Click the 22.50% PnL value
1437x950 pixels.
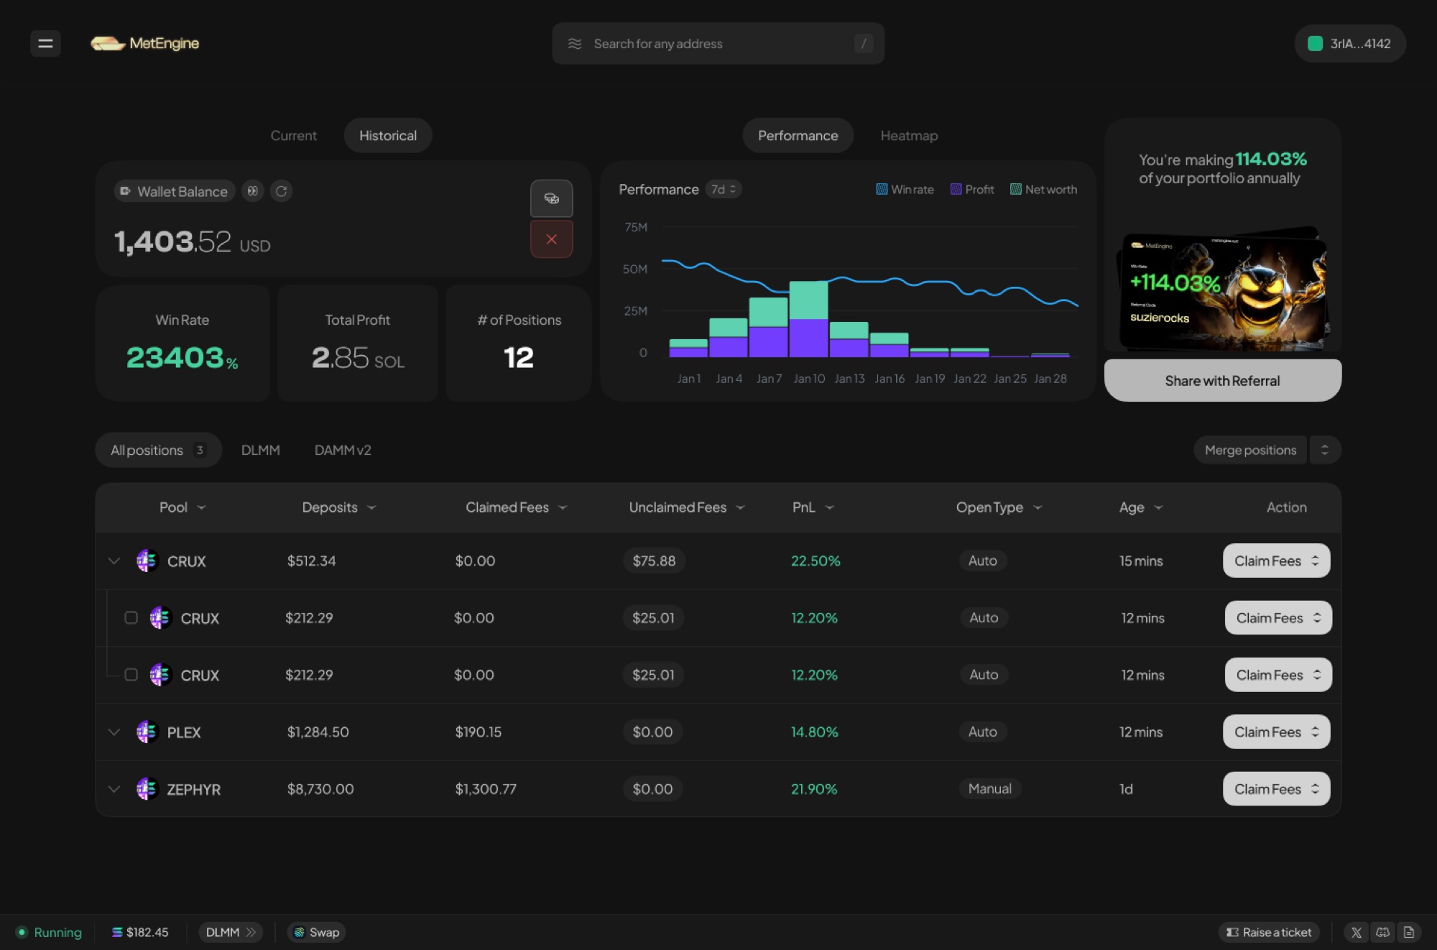(x=815, y=561)
